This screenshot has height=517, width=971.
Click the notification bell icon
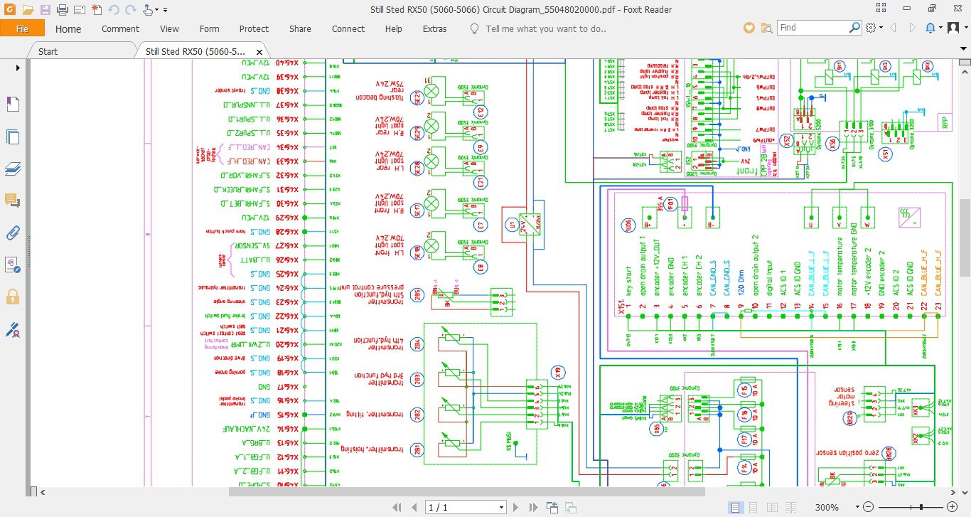[x=930, y=28]
